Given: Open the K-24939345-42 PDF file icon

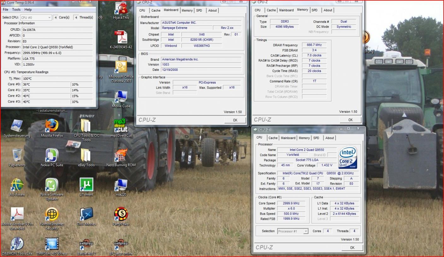Looking at the screenshot, I should pyautogui.click(x=121, y=40).
